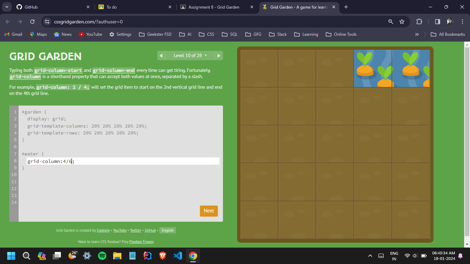Bookmark this page with the star icon
Screen dimensions: 470x264
[402, 22]
